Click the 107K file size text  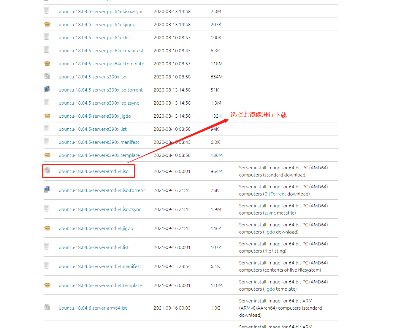(x=216, y=247)
